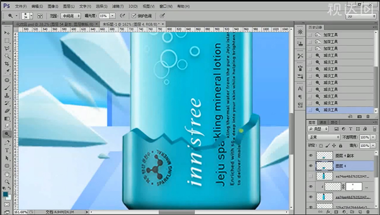Open the blend mode 正常 dropdown
Screen dimensions: 380x215
(324, 137)
